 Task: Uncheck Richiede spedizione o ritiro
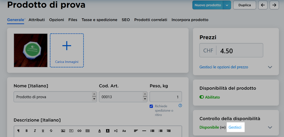pos(151,106)
